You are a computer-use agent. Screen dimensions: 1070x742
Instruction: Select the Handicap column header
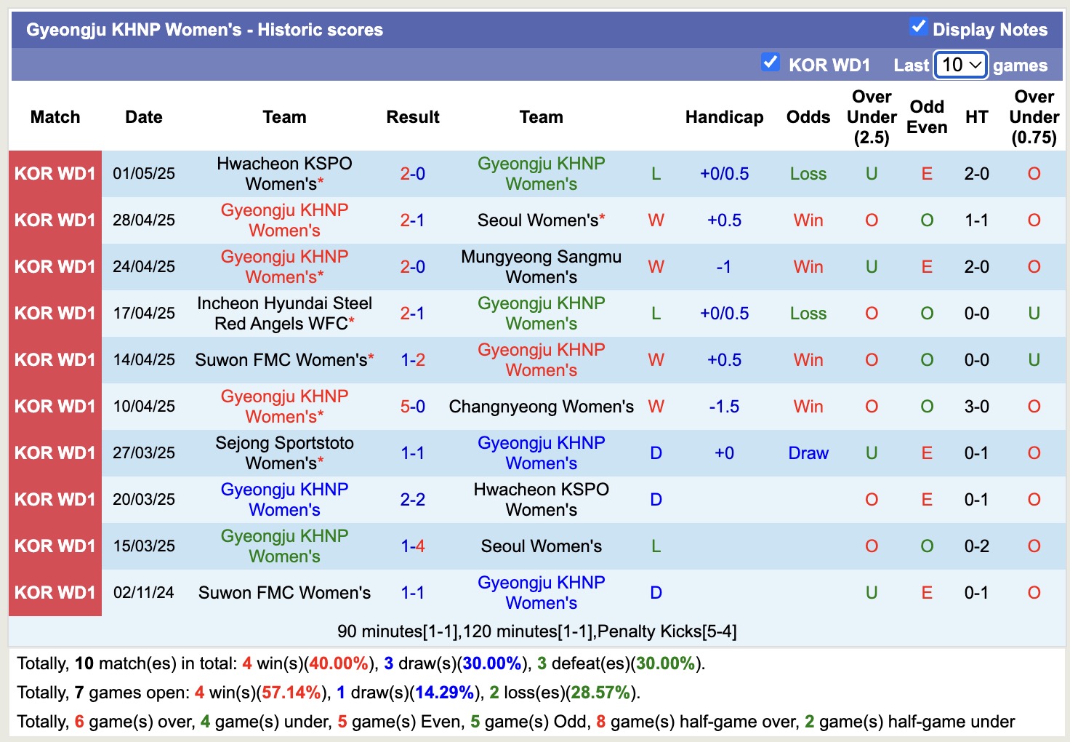(724, 116)
